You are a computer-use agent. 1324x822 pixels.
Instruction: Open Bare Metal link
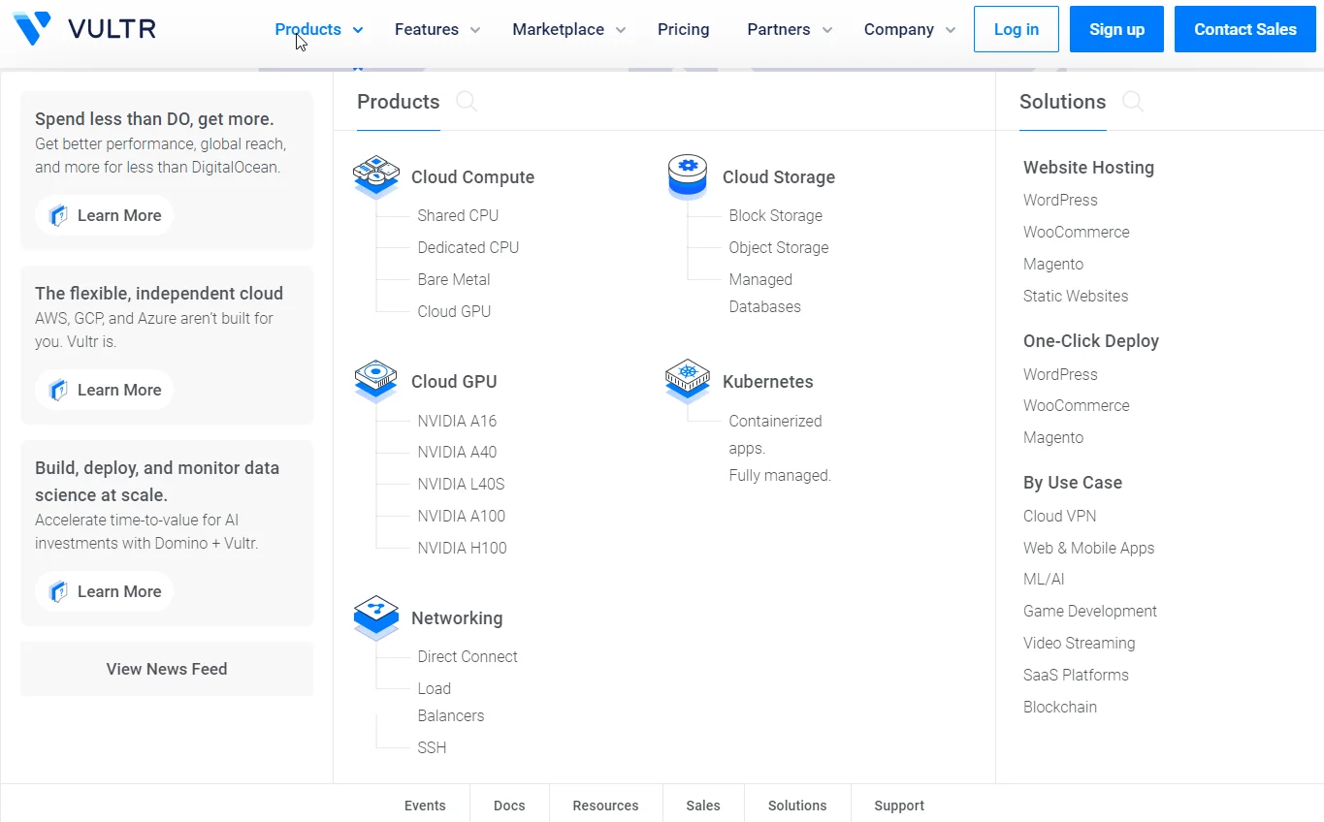(x=454, y=279)
